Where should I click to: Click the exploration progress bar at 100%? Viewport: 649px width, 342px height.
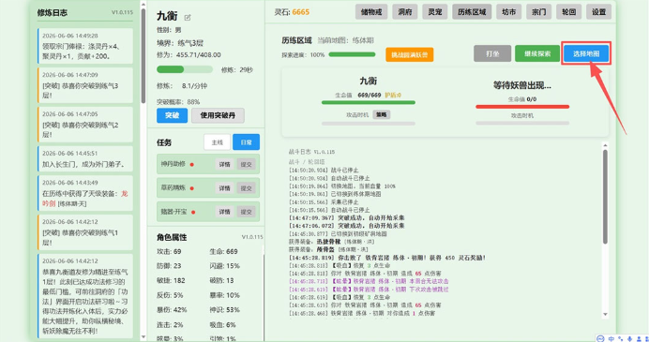tap(352, 54)
